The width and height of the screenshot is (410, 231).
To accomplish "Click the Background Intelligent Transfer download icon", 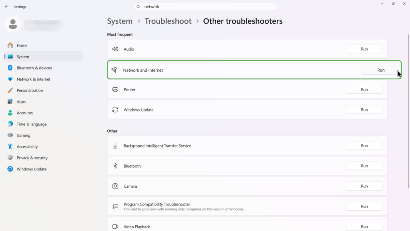I will 115,146.
